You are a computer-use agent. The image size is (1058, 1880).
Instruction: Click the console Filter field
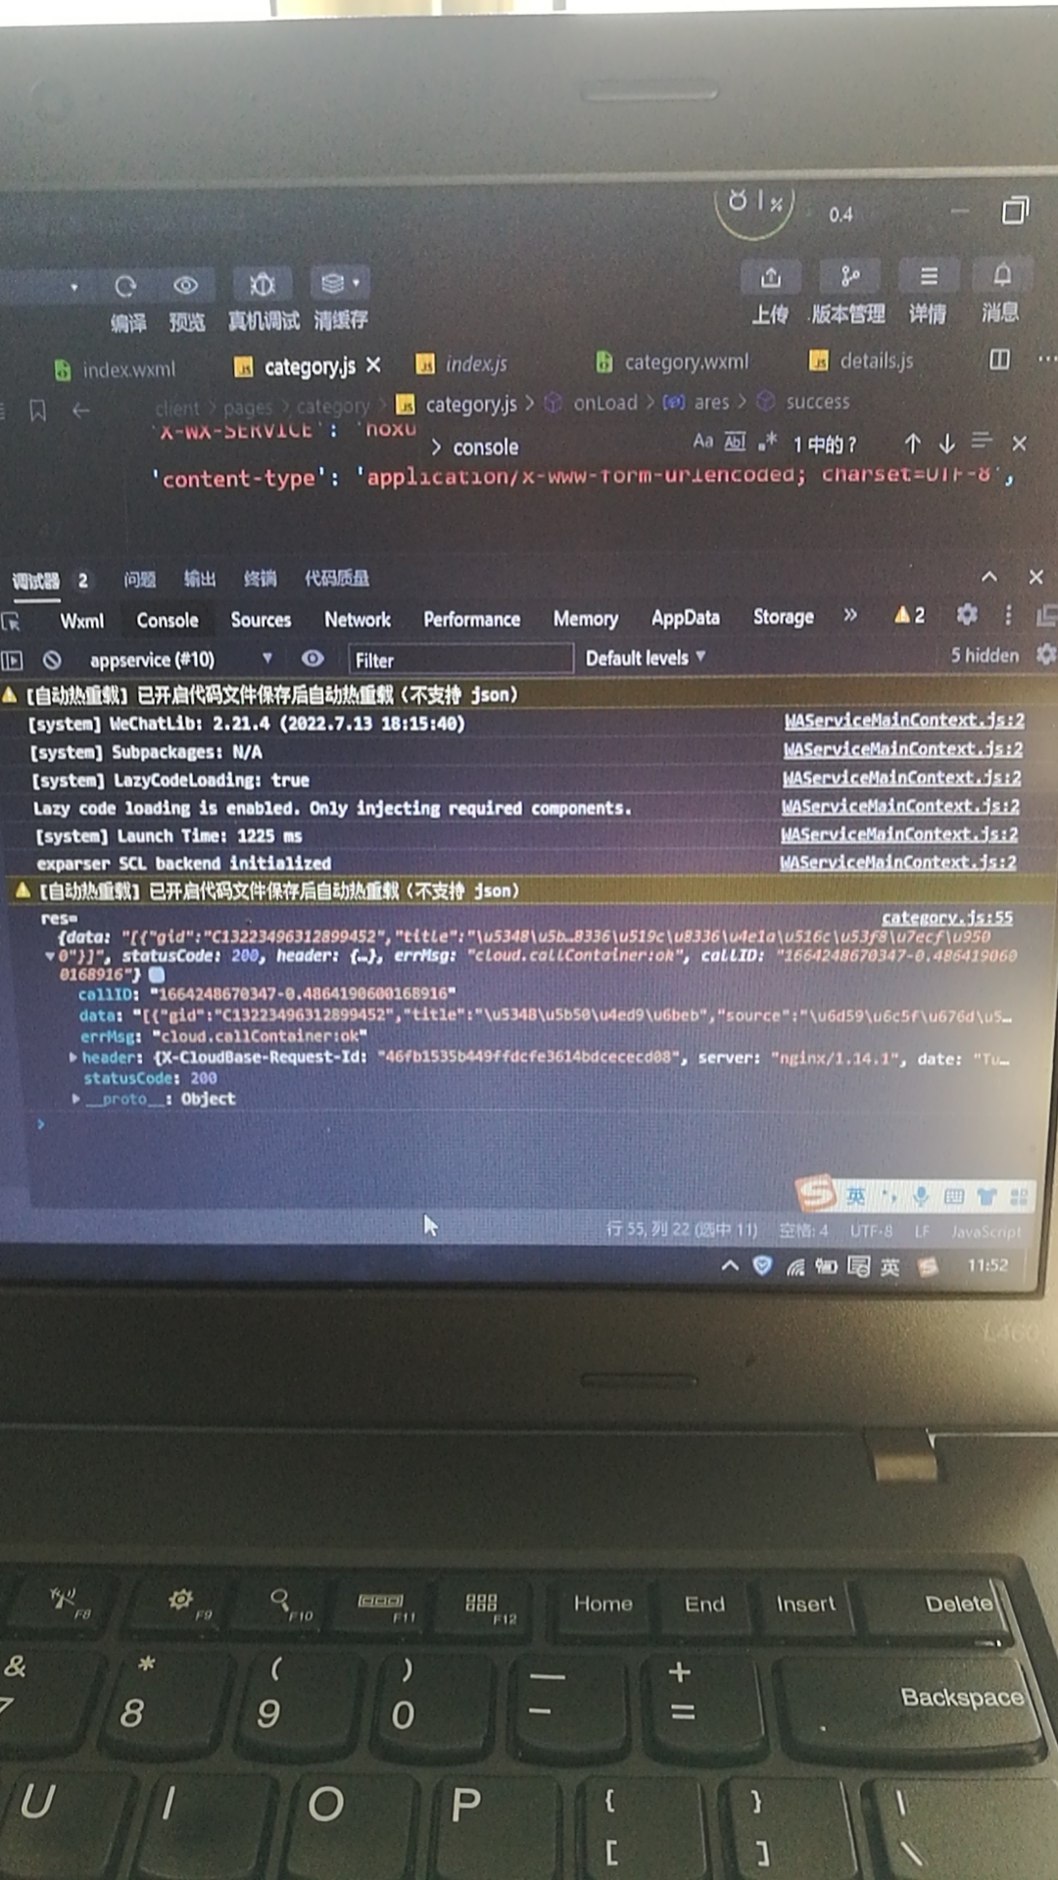[460, 660]
